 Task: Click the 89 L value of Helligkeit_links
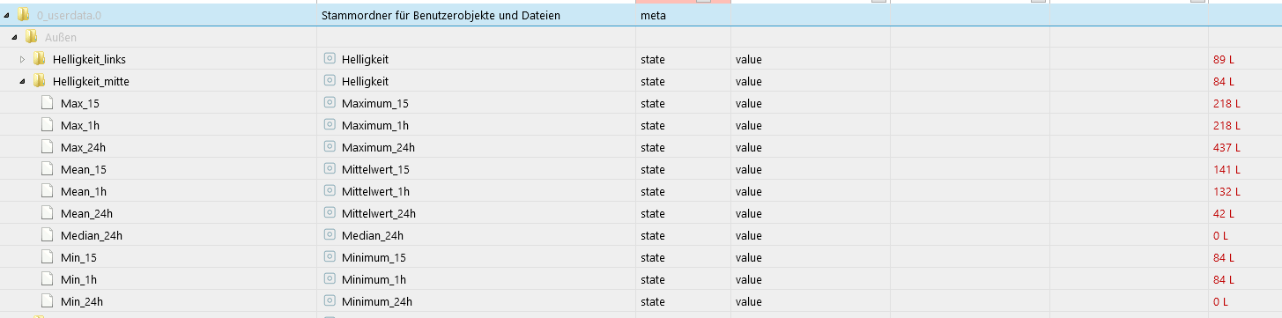click(x=1224, y=59)
